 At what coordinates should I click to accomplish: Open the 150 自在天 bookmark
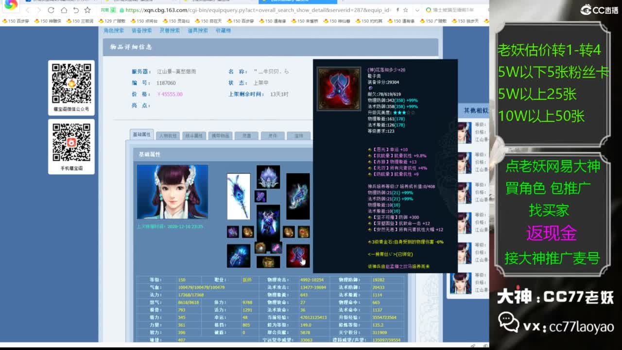(x=208, y=21)
